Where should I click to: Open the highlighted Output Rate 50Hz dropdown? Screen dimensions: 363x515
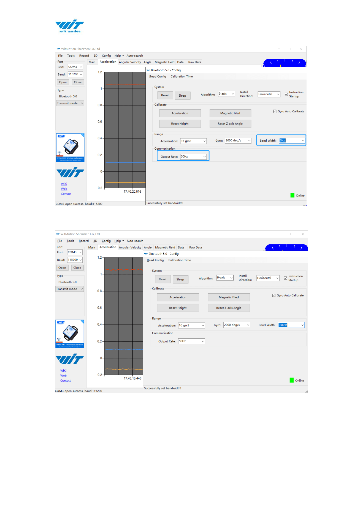[x=193, y=156]
